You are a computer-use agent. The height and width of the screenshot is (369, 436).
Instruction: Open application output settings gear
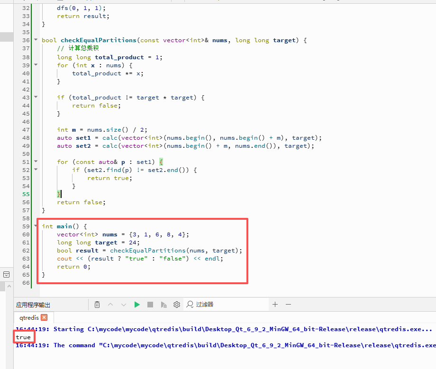(177, 305)
